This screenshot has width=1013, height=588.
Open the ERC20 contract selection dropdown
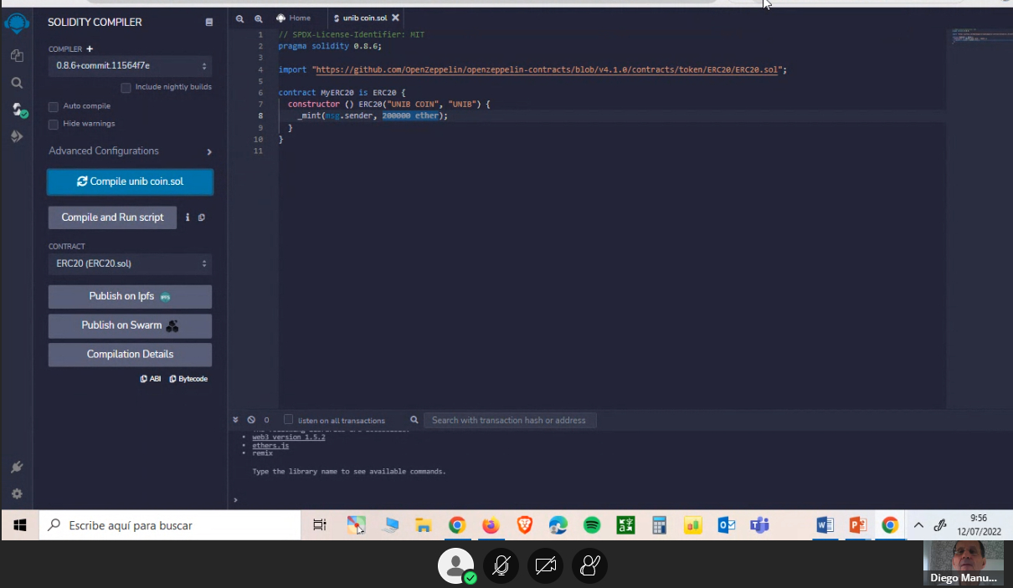(130, 263)
